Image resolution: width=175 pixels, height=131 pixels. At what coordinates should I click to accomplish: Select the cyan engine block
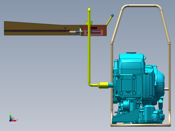point(139,88)
